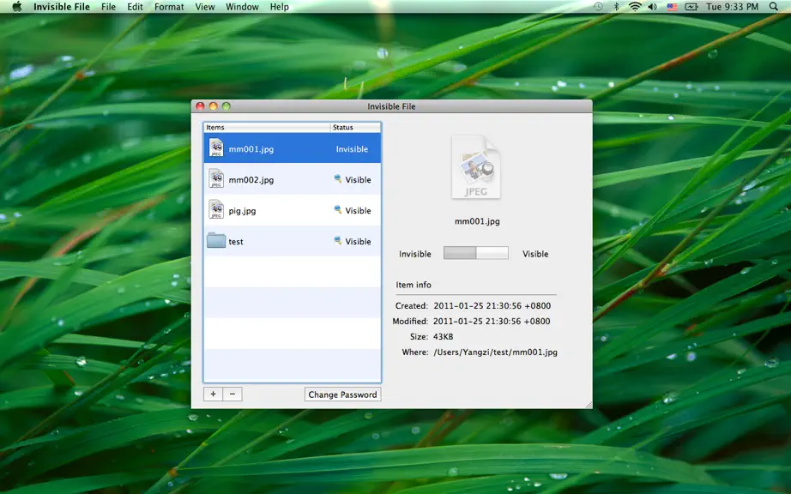The image size is (791, 494).
Task: Toggle the Invisible/Visible switch
Action: 475,253
